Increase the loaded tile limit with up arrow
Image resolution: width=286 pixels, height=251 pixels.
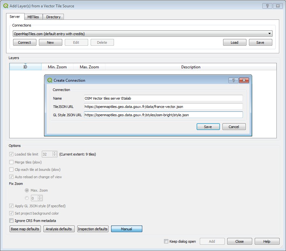(x=55, y=153)
